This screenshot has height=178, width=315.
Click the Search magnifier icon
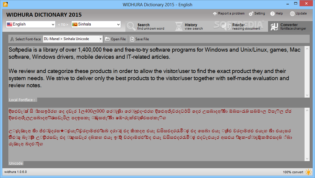tap(131, 26)
